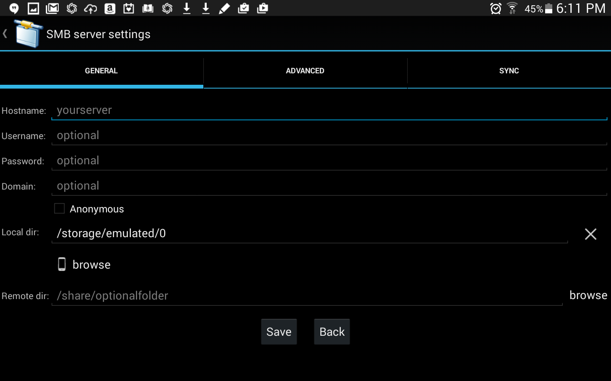Clear the Local dir path with X
The height and width of the screenshot is (381, 611).
pos(590,234)
